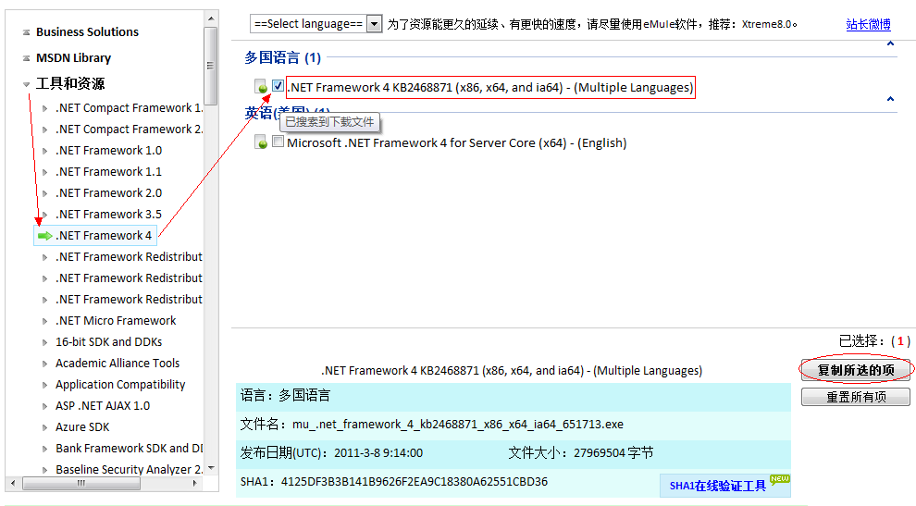The width and height of the screenshot is (916, 506).
Task: Click the sidebar horizontal scroll right arrow
Action: coord(195,483)
